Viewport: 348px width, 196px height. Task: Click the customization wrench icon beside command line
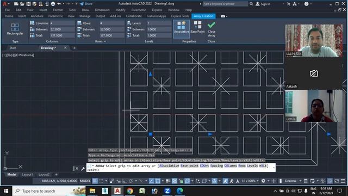[x=83, y=169]
